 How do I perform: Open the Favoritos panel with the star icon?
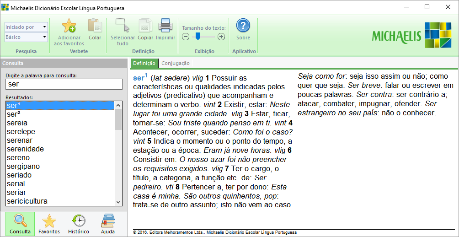[49, 224]
